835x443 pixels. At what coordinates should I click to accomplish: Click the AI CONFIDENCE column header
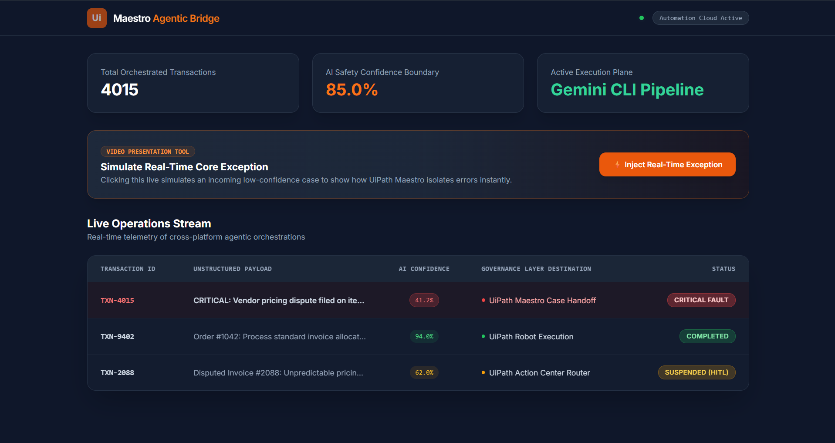[x=424, y=269]
